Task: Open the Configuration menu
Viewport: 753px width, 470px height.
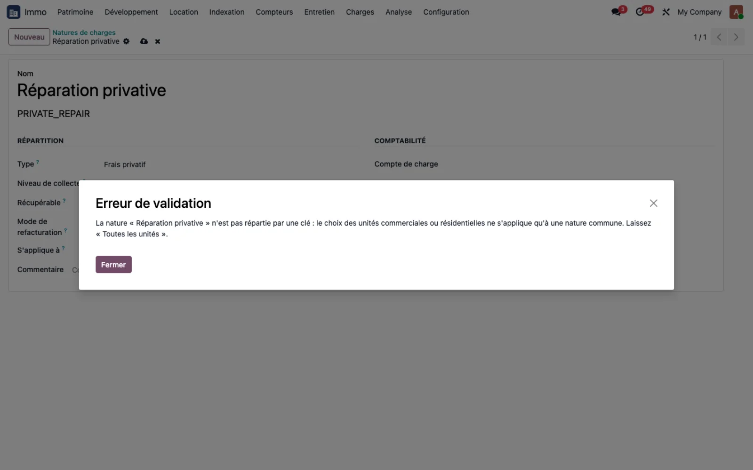Action: (x=446, y=12)
